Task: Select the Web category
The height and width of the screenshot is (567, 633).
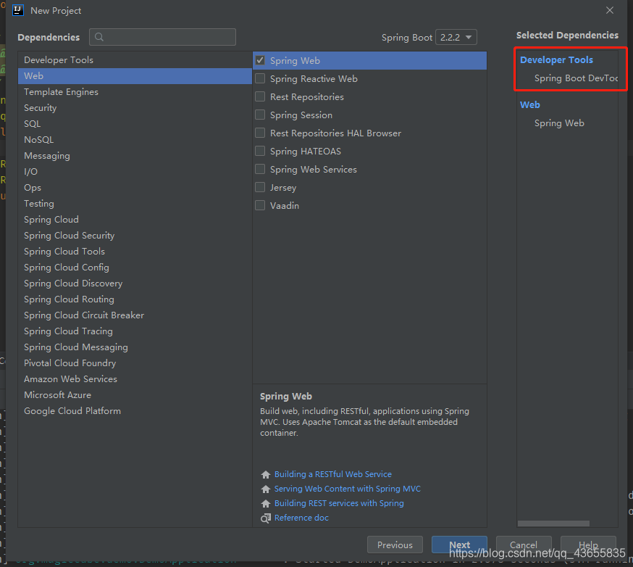Action: (135, 76)
